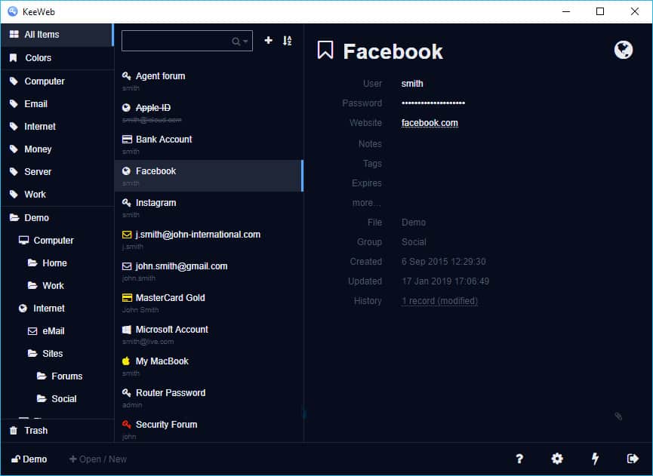Image resolution: width=653 pixels, height=476 pixels.
Task: Select the Demo root folder
Action: [57, 217]
